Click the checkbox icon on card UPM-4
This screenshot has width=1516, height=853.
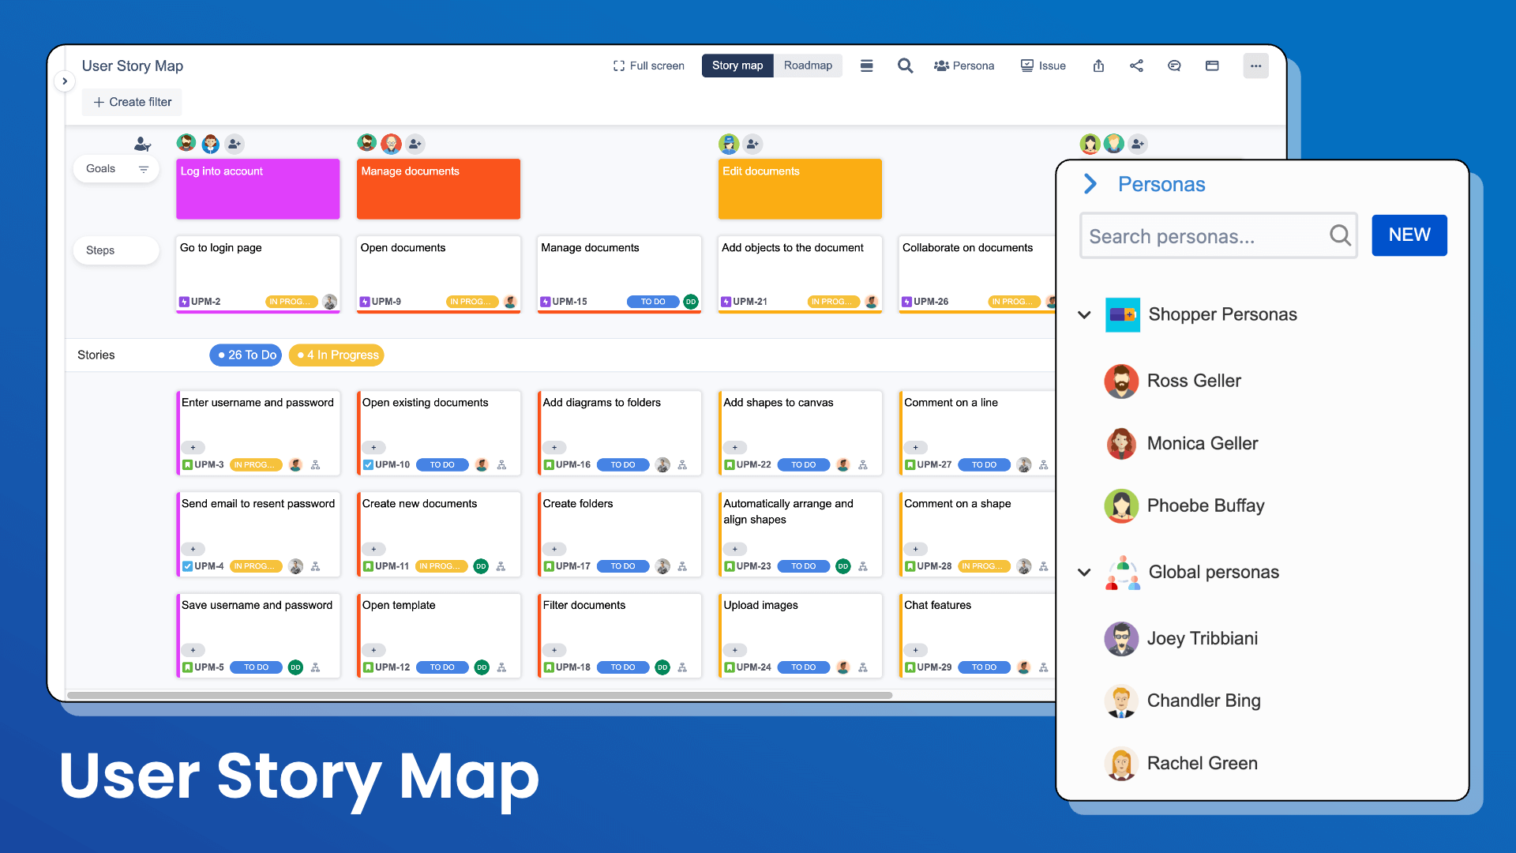186,566
